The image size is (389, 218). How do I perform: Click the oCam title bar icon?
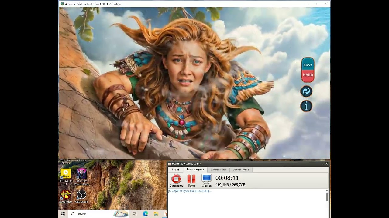click(170, 164)
